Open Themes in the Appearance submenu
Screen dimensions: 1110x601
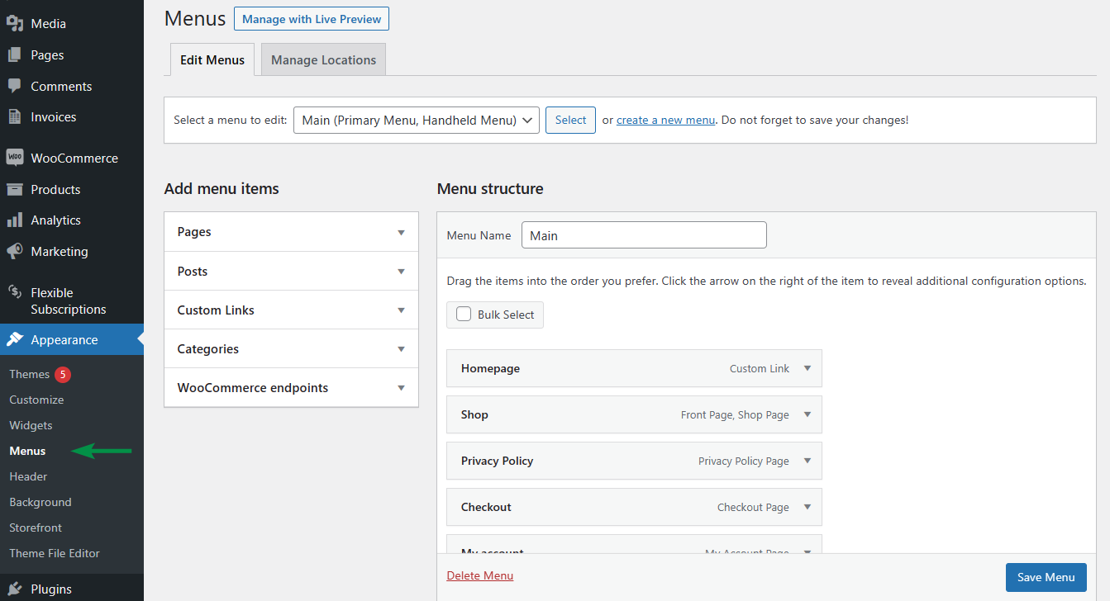pyautogui.click(x=29, y=374)
